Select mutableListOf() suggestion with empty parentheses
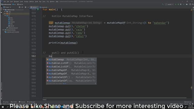The width and height of the screenshot is (194, 109). tap(71, 63)
